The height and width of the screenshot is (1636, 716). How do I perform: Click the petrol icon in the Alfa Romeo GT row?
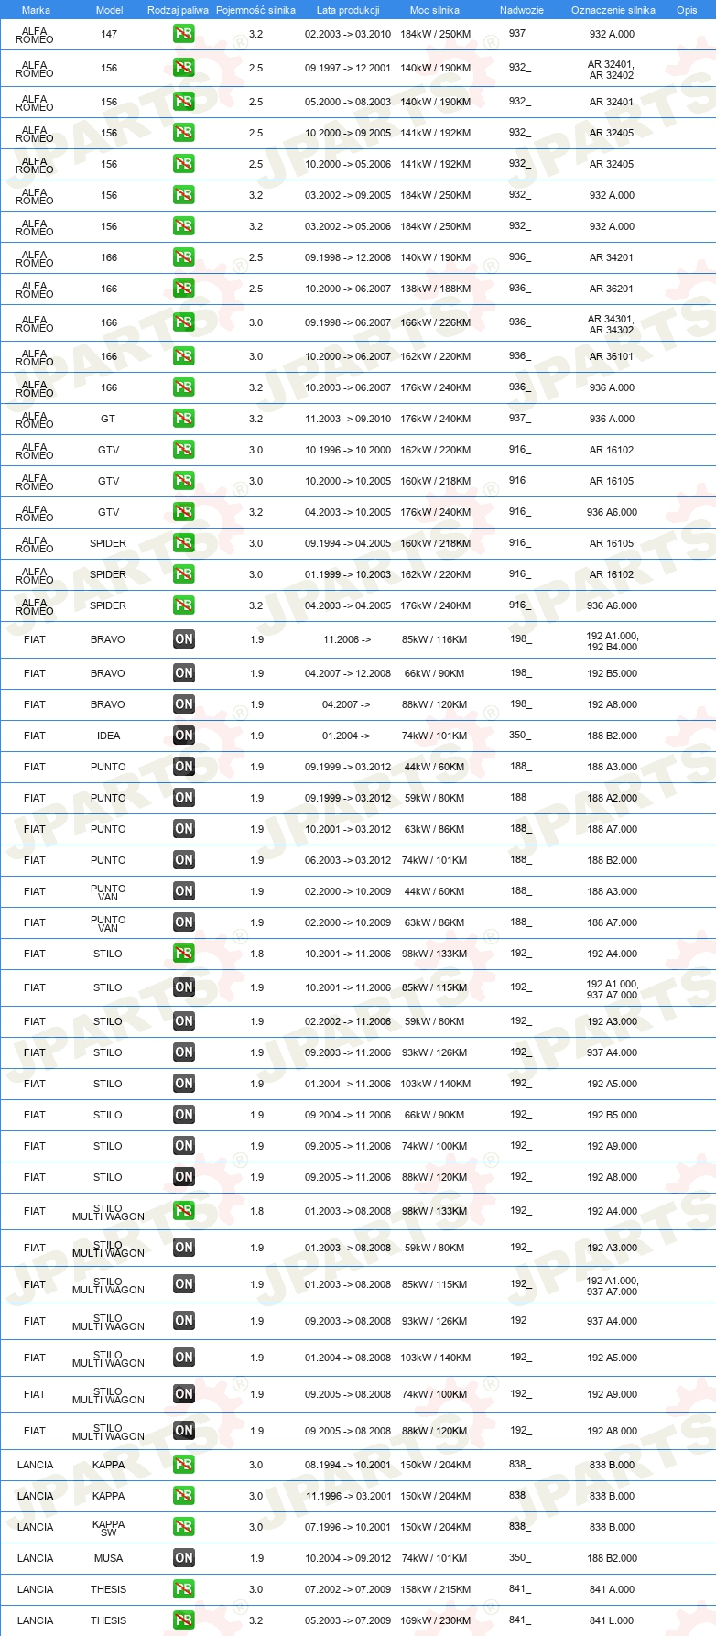click(184, 419)
